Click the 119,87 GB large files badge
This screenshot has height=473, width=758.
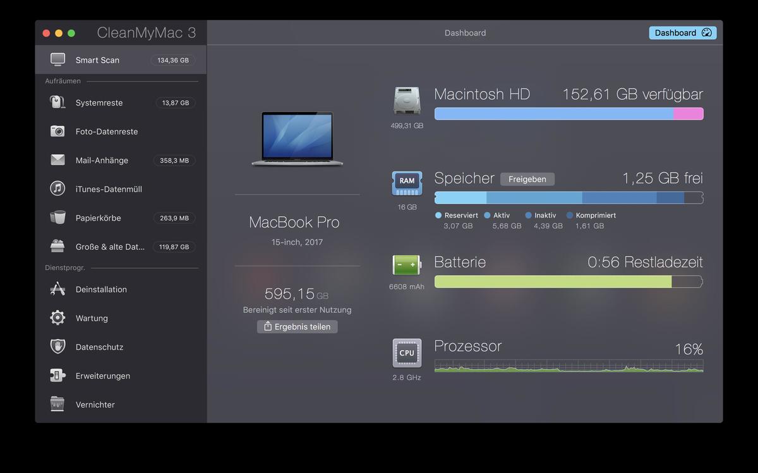[174, 247]
